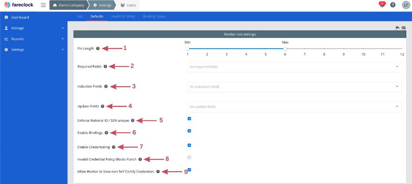Screen dimensions: 412x184
Task: Check Invalid Credential Policy Blocks Punch
Action: [x=189, y=158]
